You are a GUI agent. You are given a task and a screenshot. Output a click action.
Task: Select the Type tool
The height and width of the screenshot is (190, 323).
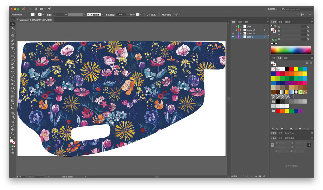(13, 48)
